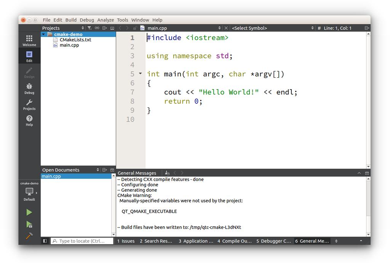Click the "Hello World!" string in code
This screenshot has width=390, height=263.
click(229, 92)
